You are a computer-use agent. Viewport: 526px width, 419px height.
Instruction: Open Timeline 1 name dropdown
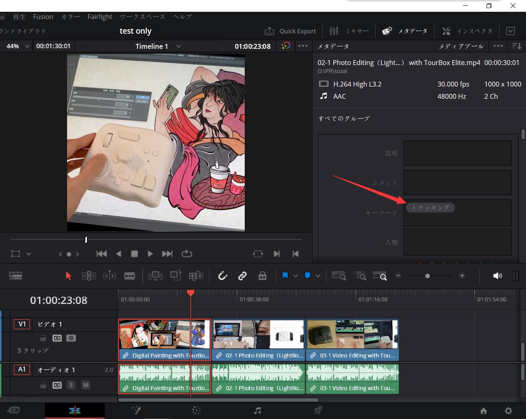coord(178,46)
